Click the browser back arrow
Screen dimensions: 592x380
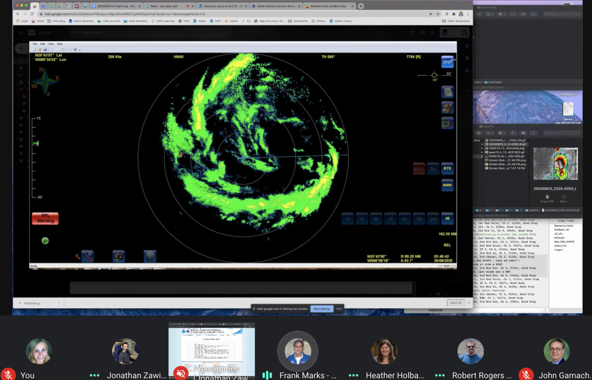pos(17,14)
